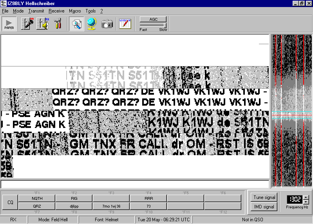The width and height of the screenshot is (313, 224).
Task: Click the empty F6 macro button
Action: [223, 199]
